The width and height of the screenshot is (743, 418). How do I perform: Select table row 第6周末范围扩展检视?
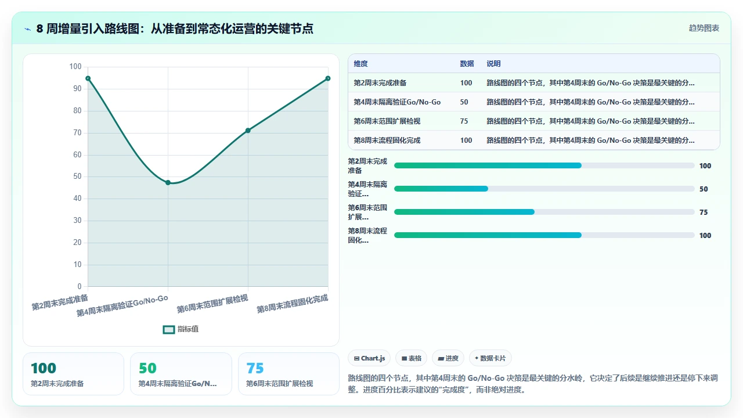click(533, 121)
